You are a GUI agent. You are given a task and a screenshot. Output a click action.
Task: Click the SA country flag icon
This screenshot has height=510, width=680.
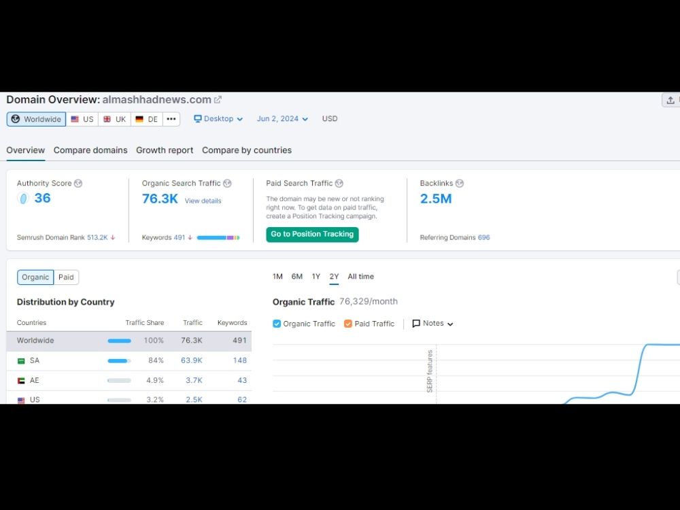(21, 361)
